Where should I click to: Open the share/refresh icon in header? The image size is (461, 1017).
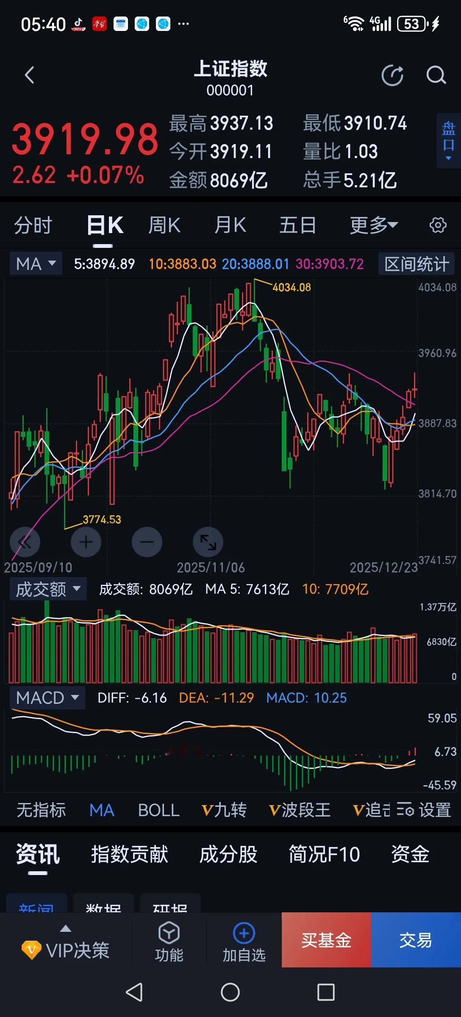392,75
